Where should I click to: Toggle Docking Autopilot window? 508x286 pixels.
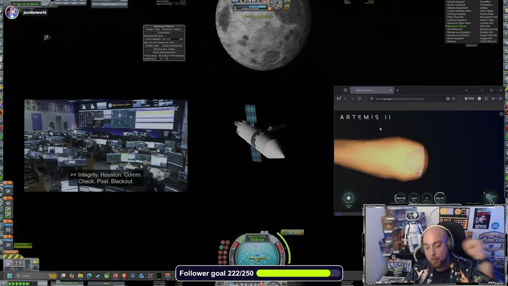(456, 14)
